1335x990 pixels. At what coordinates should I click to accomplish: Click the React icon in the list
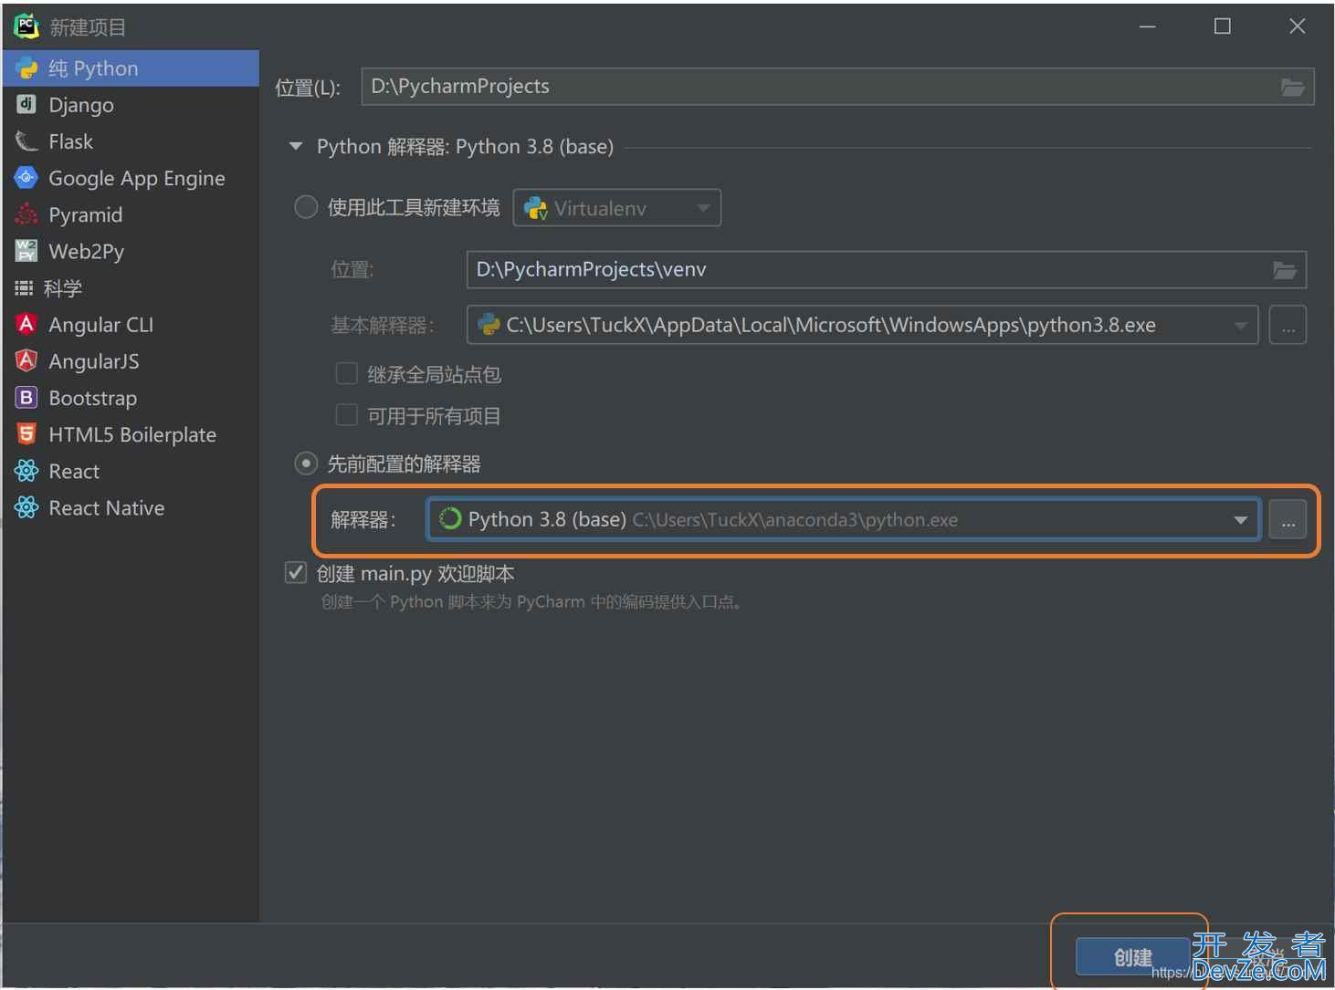[26, 471]
